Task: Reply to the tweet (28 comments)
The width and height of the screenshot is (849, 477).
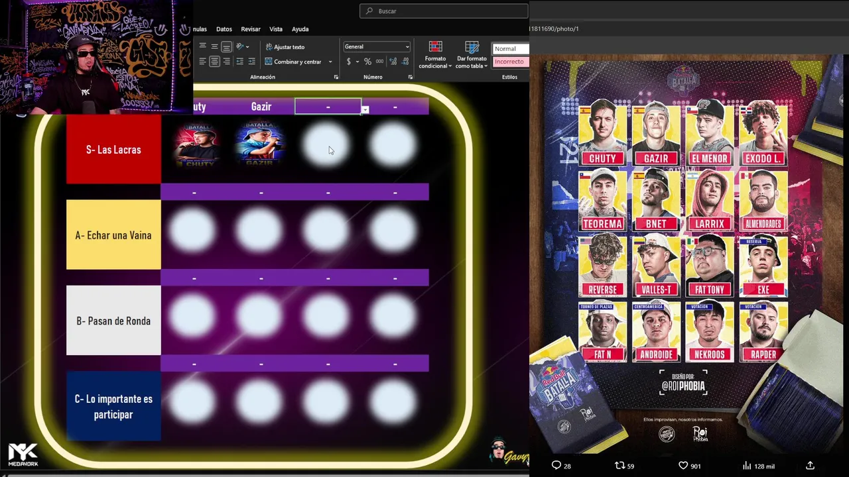Action: click(561, 466)
